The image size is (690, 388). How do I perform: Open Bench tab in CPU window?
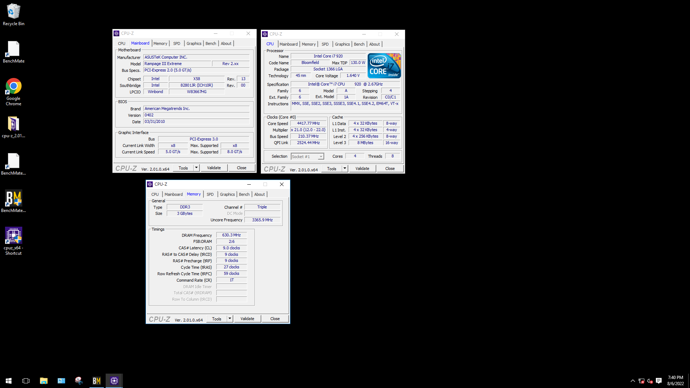(x=359, y=44)
